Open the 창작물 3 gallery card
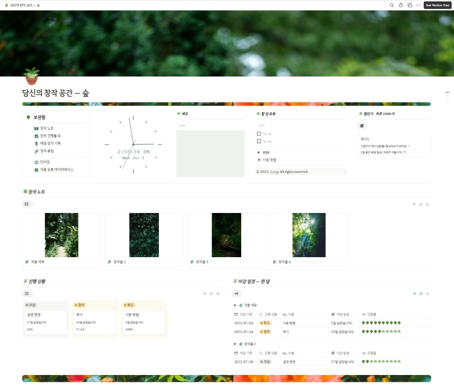Screen dimensions: 454x392 (x=226, y=239)
